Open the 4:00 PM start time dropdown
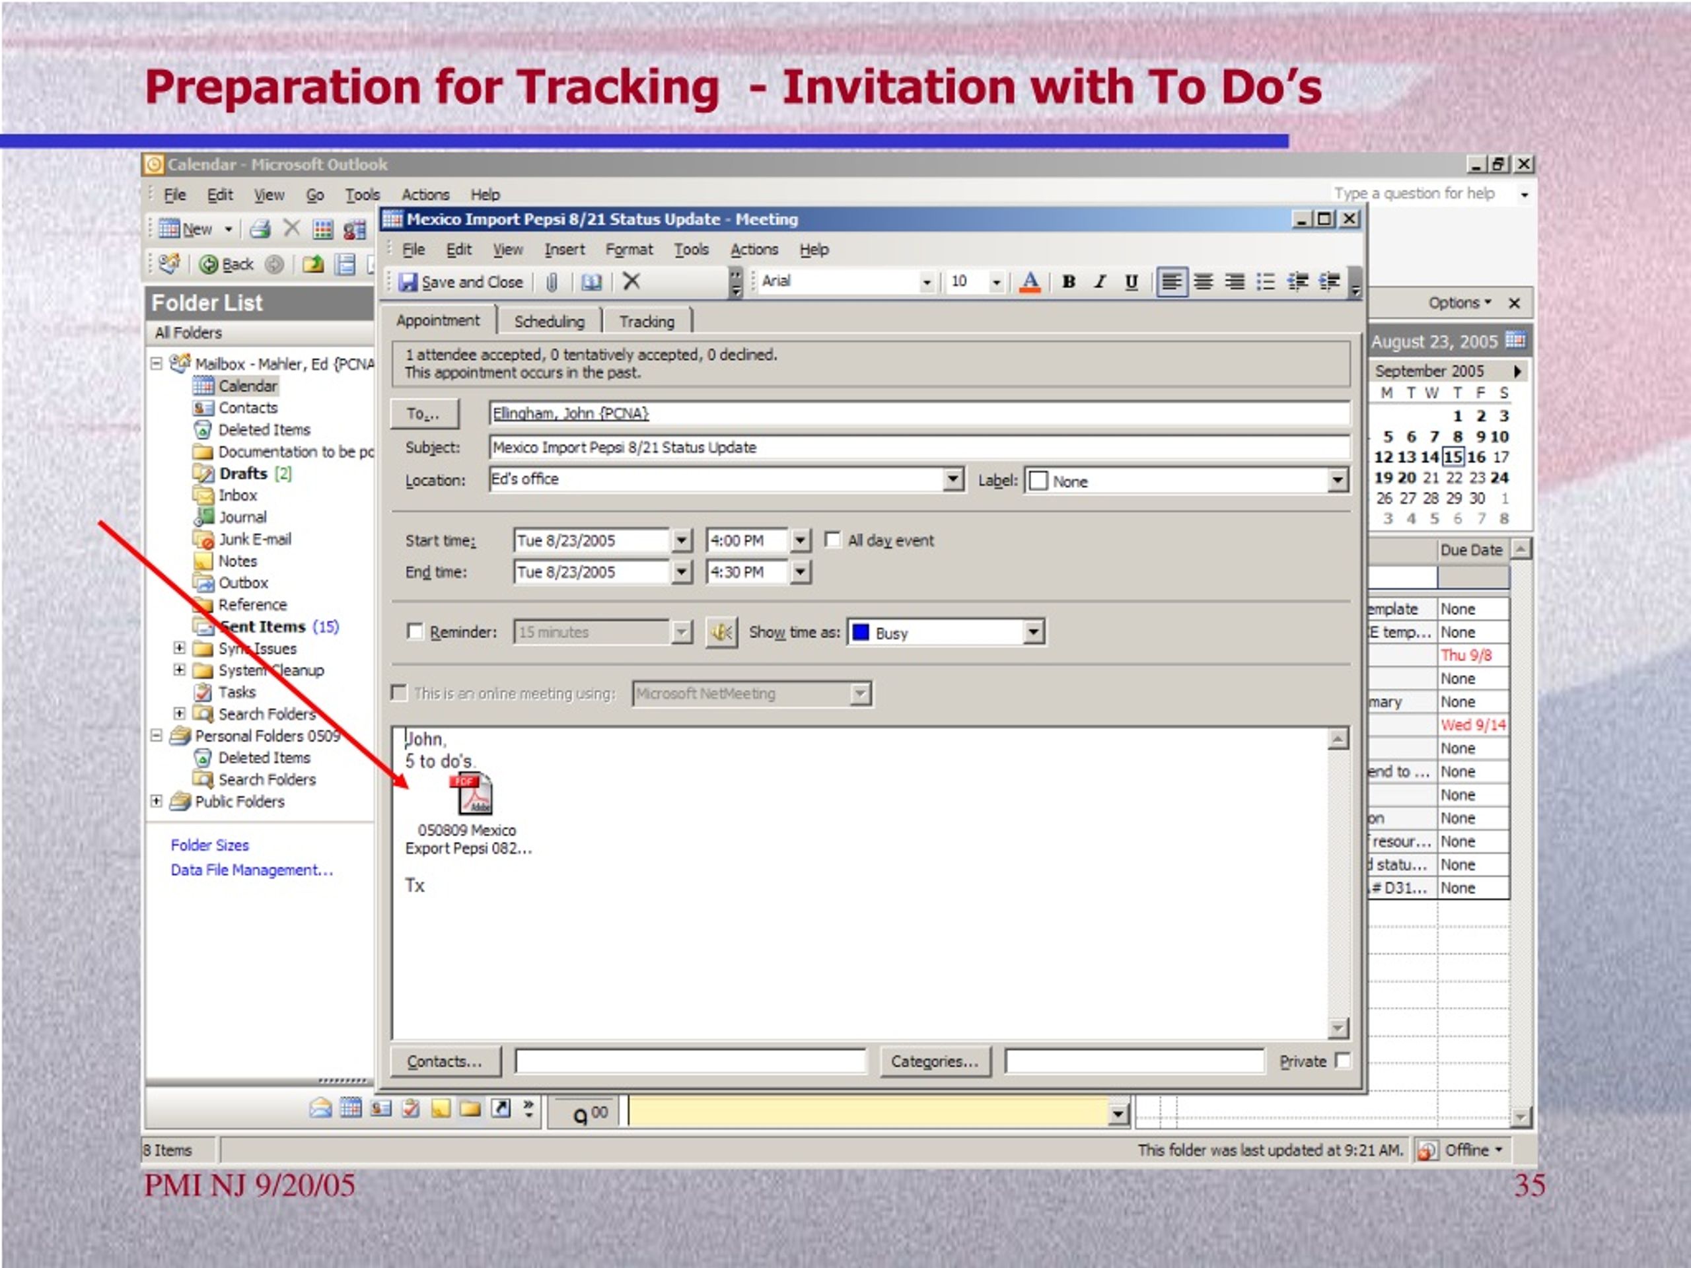Viewport: 1691px width, 1268px height. point(800,540)
